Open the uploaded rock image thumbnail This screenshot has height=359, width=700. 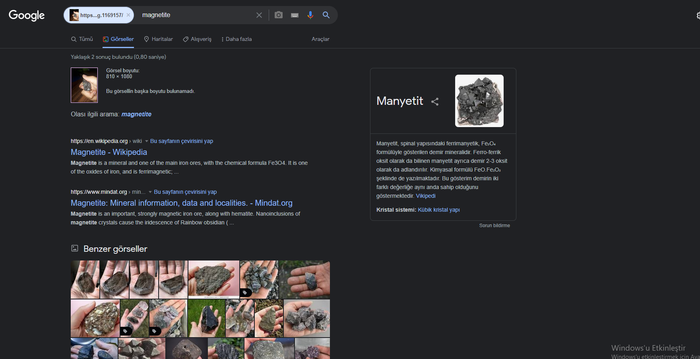pyautogui.click(x=84, y=85)
